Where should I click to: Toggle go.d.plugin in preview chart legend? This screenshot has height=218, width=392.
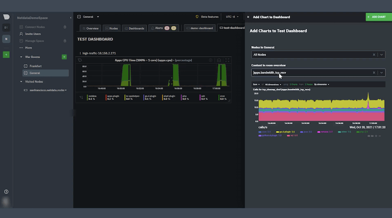pos(286,131)
